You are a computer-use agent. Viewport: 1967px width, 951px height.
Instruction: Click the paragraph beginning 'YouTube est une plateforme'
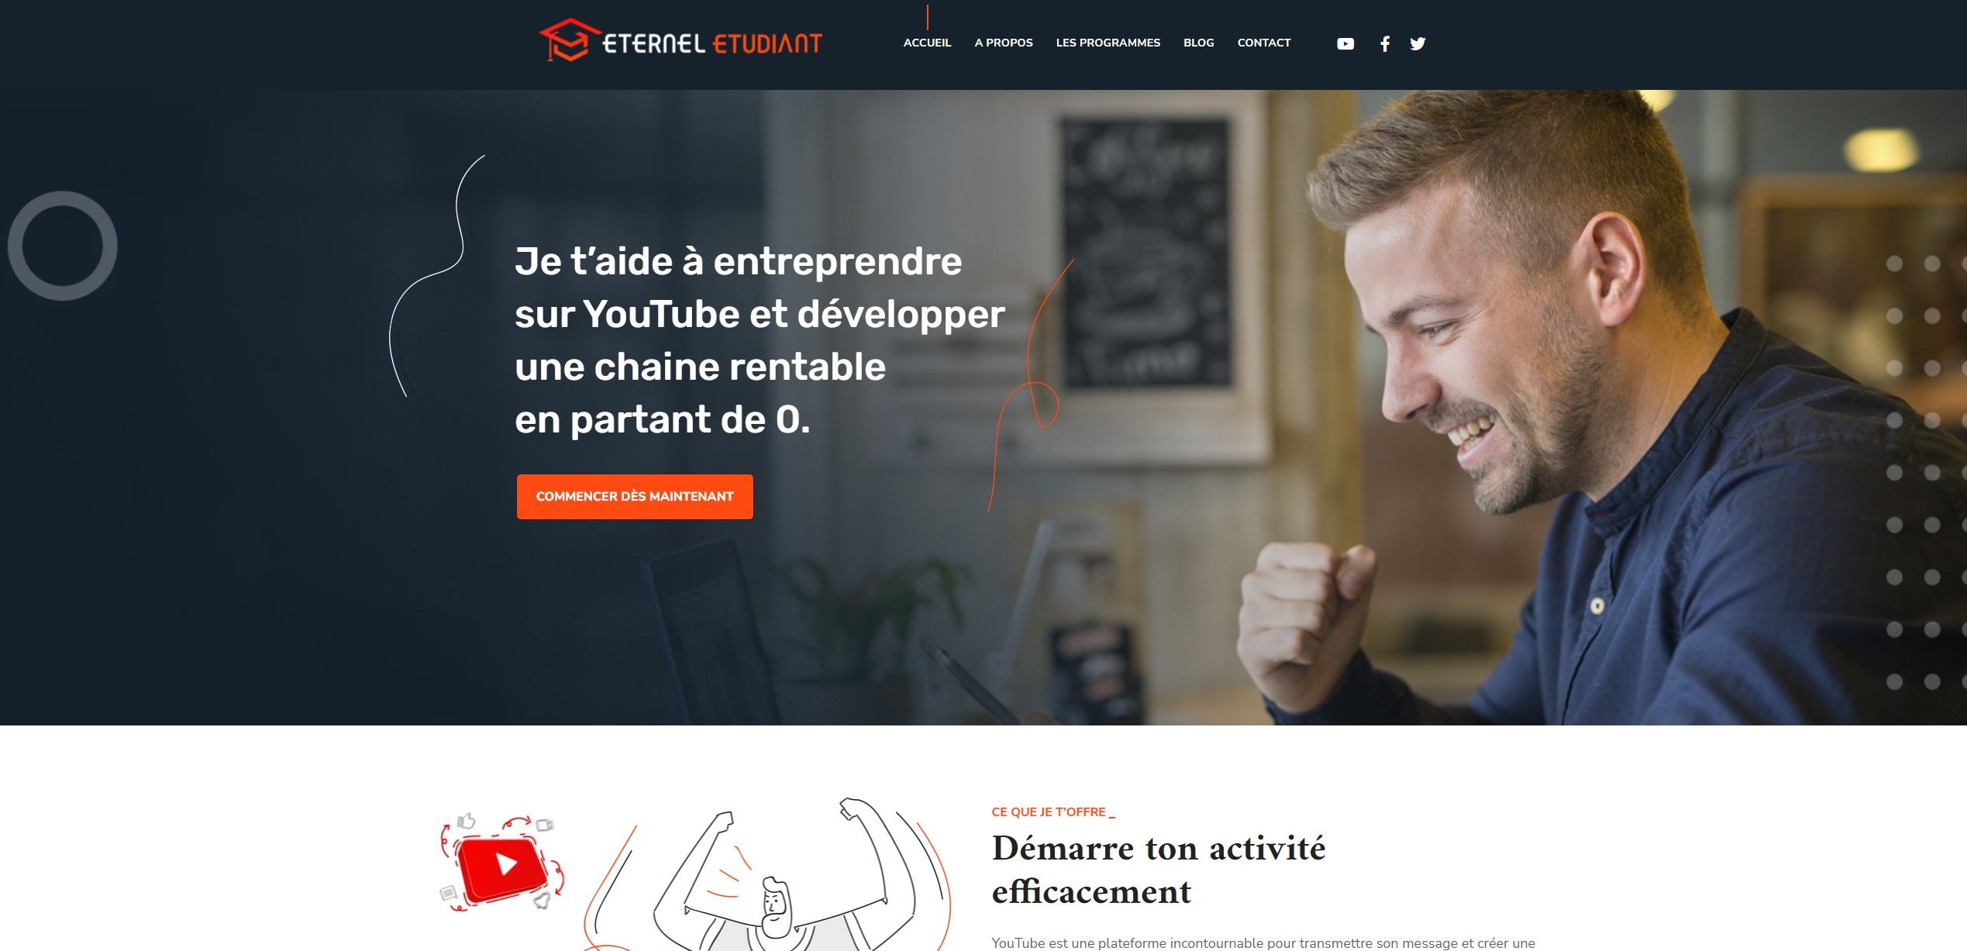pyautogui.click(x=1263, y=943)
